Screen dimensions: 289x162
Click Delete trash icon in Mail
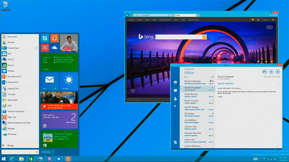pyautogui.click(x=278, y=72)
